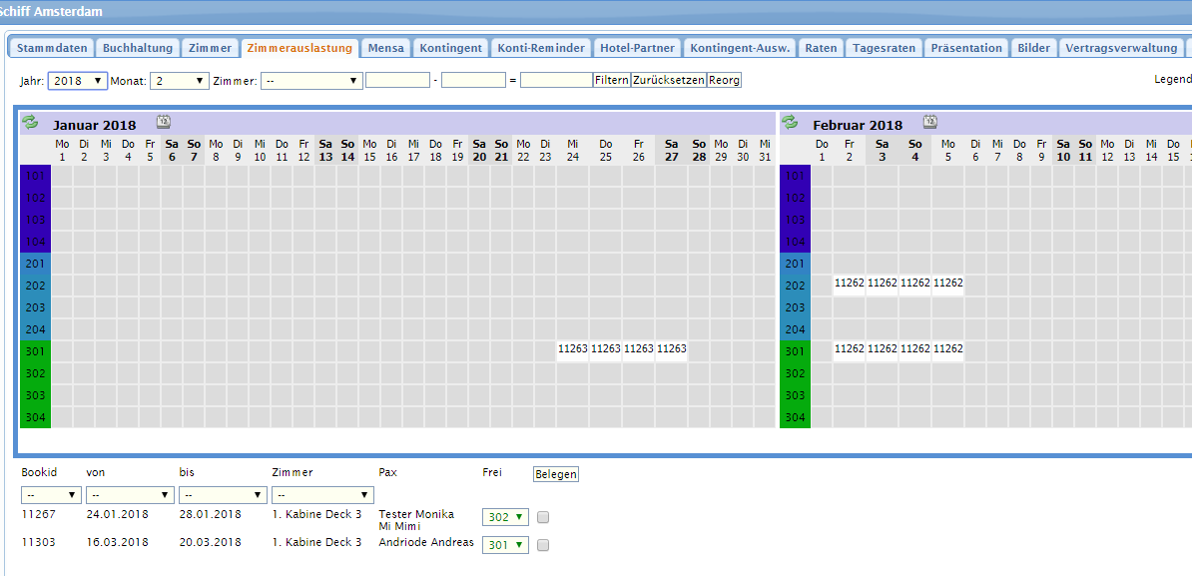The image size is (1192, 576).
Task: Enable the checkbox for booking 11303
Action: point(543,545)
